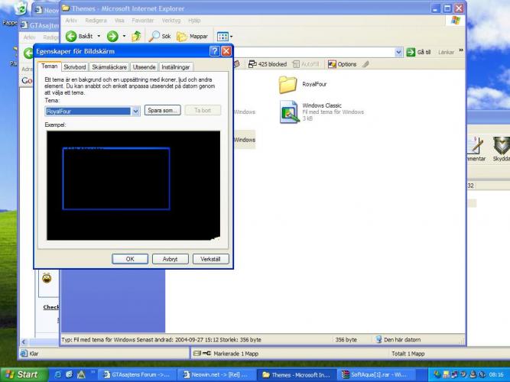
Task: Switch to the Skrivbord tab
Action: tap(75, 67)
